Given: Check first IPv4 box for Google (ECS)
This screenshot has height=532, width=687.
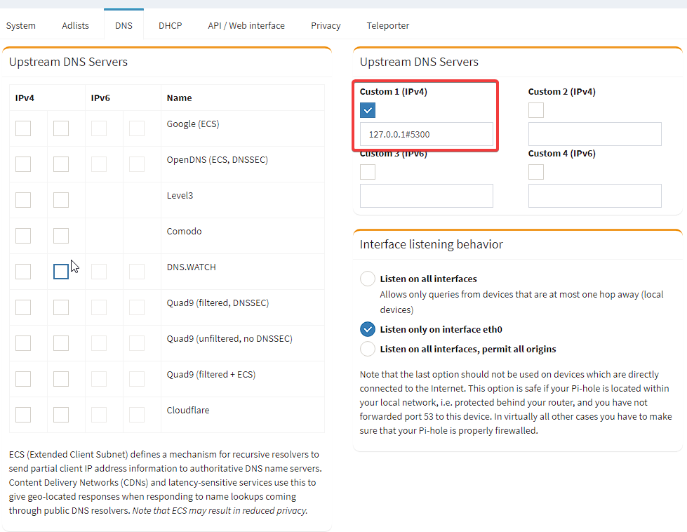Looking at the screenshot, I should coord(23,128).
